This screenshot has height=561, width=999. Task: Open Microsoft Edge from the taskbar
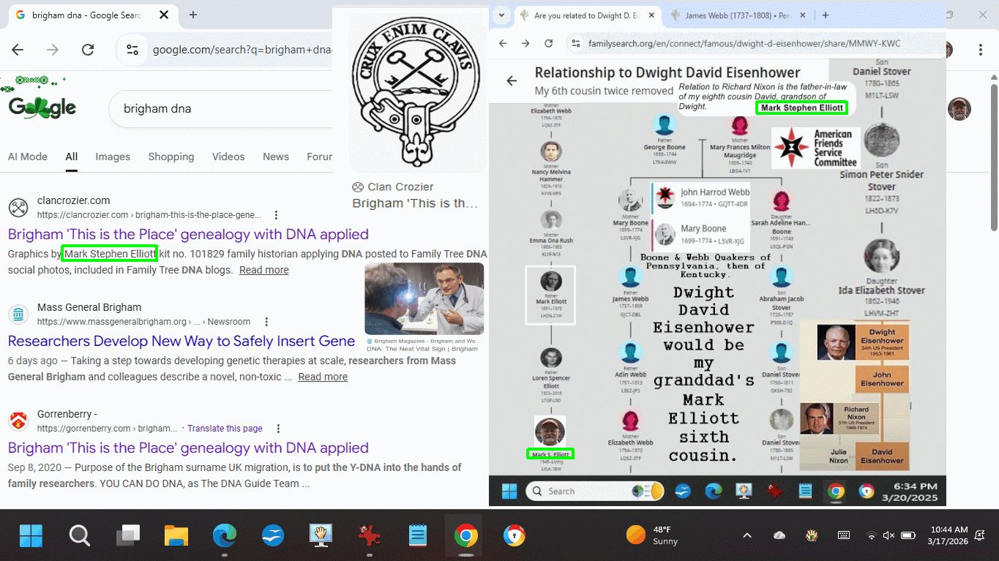coord(225,536)
